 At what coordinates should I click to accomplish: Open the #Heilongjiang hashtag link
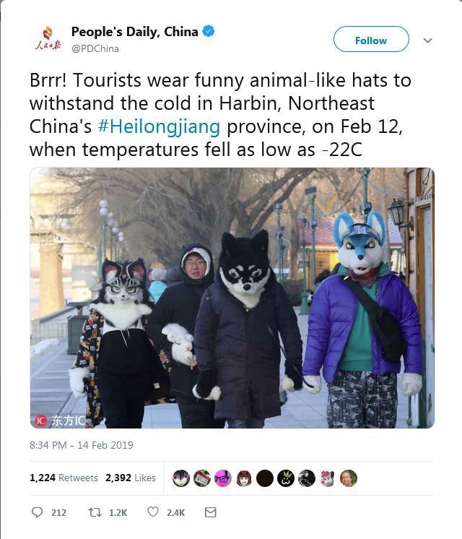tap(159, 126)
